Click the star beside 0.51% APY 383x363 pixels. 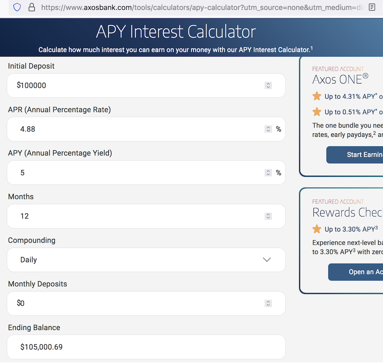(317, 112)
